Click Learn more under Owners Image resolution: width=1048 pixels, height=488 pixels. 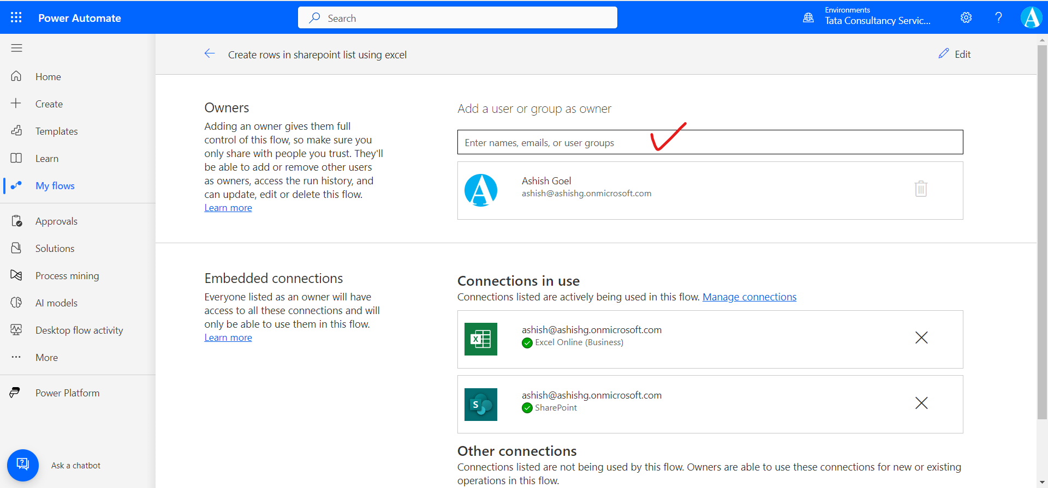(x=228, y=208)
